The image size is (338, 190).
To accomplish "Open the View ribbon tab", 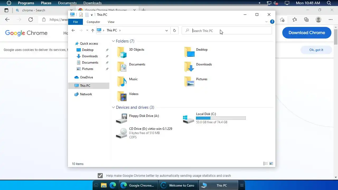I will point(111,22).
